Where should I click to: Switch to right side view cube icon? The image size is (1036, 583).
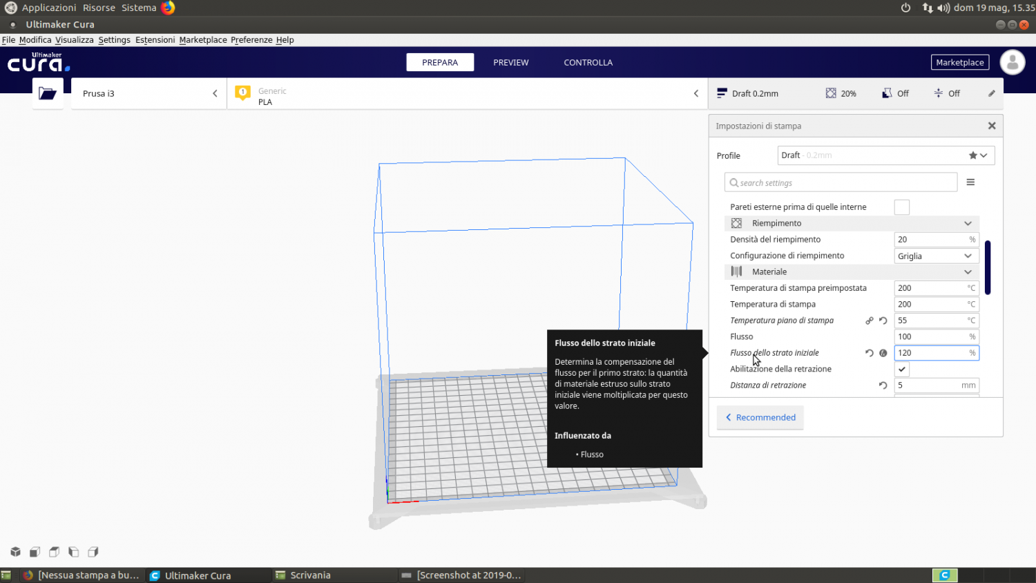coord(93,552)
